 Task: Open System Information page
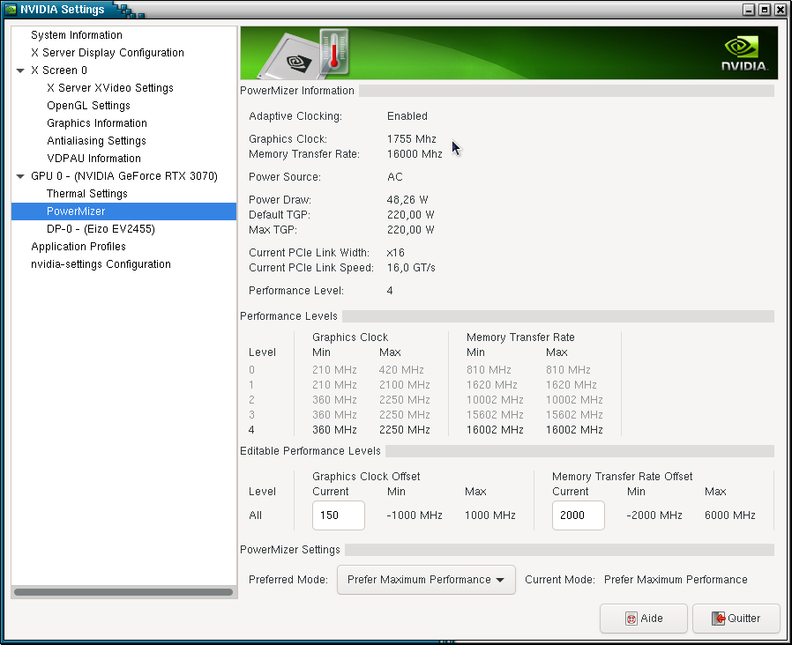tap(76, 35)
